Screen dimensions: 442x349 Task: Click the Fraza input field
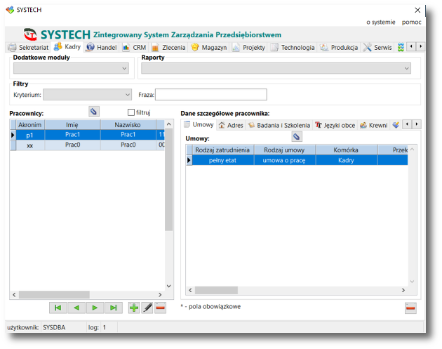pyautogui.click(x=211, y=95)
